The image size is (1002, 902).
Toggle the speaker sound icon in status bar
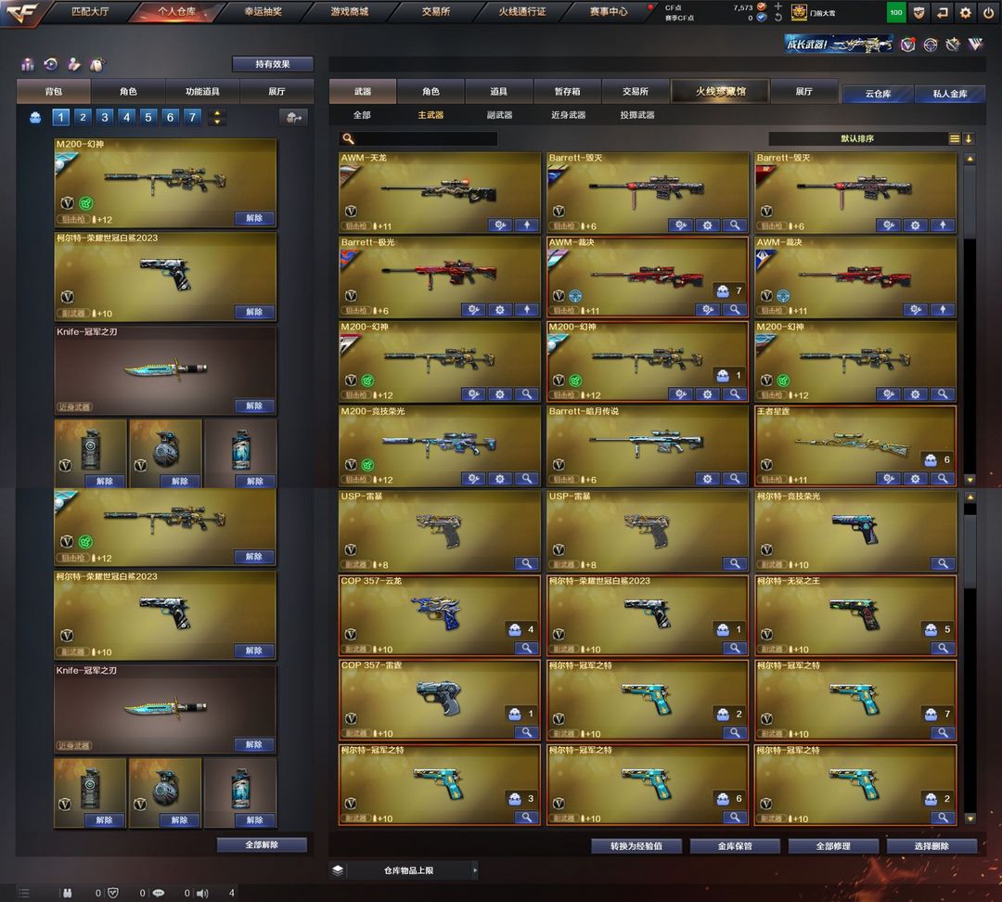pos(202,893)
